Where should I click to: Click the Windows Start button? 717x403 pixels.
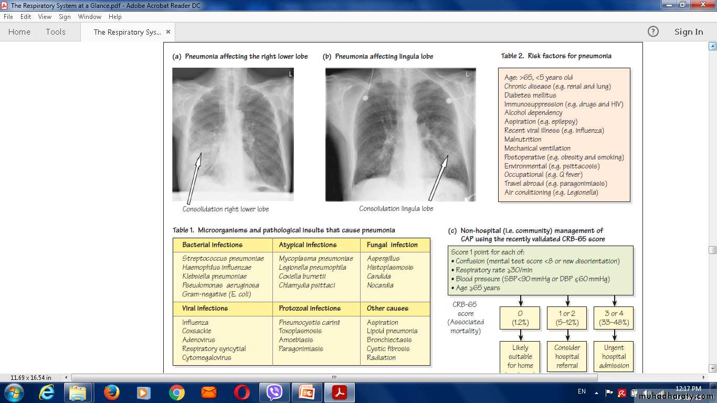tap(13, 392)
